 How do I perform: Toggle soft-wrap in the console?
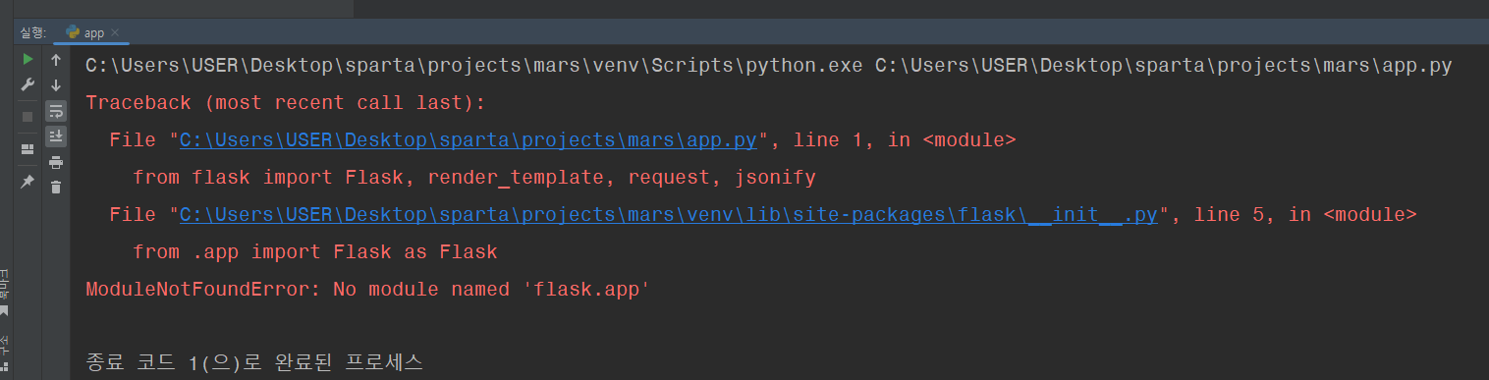pyautogui.click(x=56, y=111)
